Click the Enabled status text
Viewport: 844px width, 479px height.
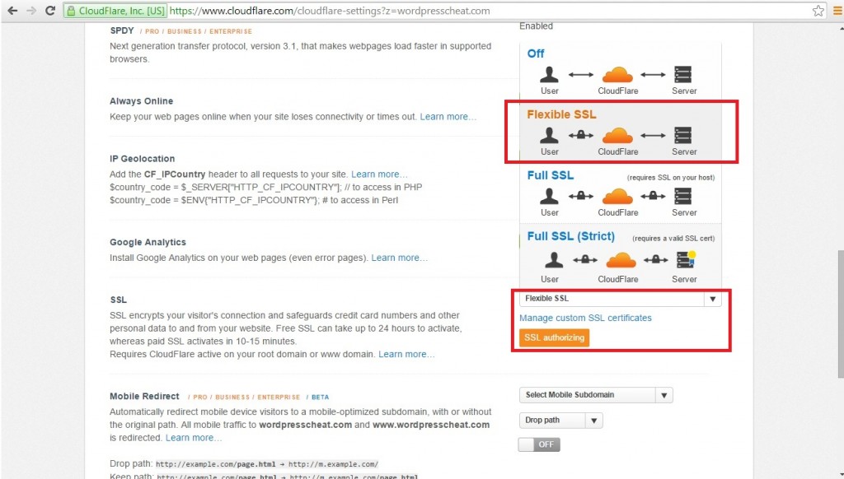(x=536, y=26)
